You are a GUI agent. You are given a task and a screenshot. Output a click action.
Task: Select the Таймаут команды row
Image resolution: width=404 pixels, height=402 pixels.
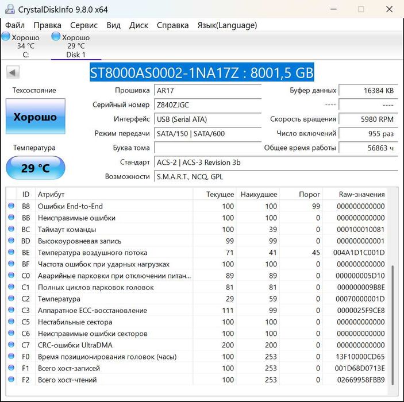tap(197, 230)
